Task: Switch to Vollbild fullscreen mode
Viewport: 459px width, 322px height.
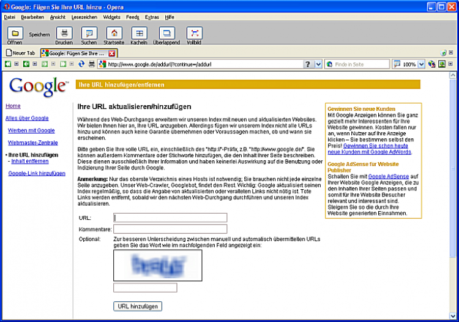Action: 194,33
